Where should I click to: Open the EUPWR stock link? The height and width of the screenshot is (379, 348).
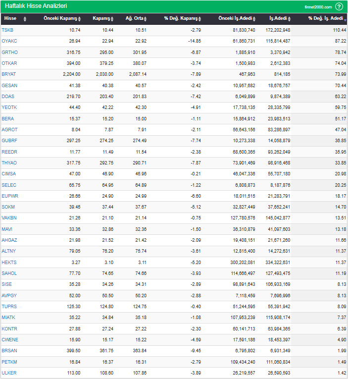(x=10, y=196)
